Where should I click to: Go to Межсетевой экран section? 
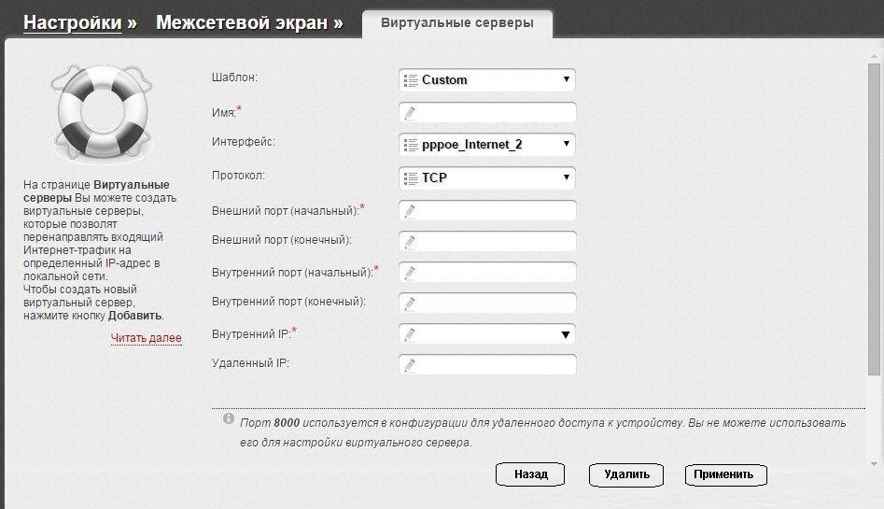coord(242,22)
